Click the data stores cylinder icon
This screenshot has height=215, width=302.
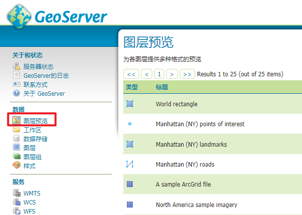[x=16, y=138]
